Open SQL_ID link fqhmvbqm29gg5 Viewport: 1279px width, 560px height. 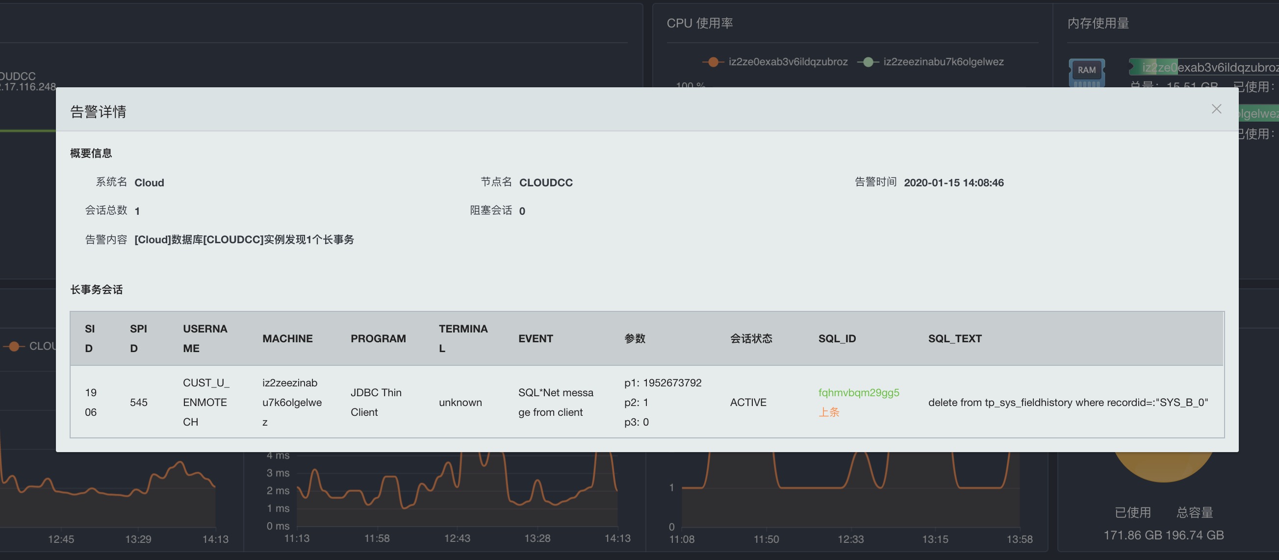click(x=858, y=392)
